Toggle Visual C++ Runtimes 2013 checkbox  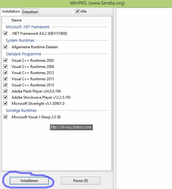point(6,79)
